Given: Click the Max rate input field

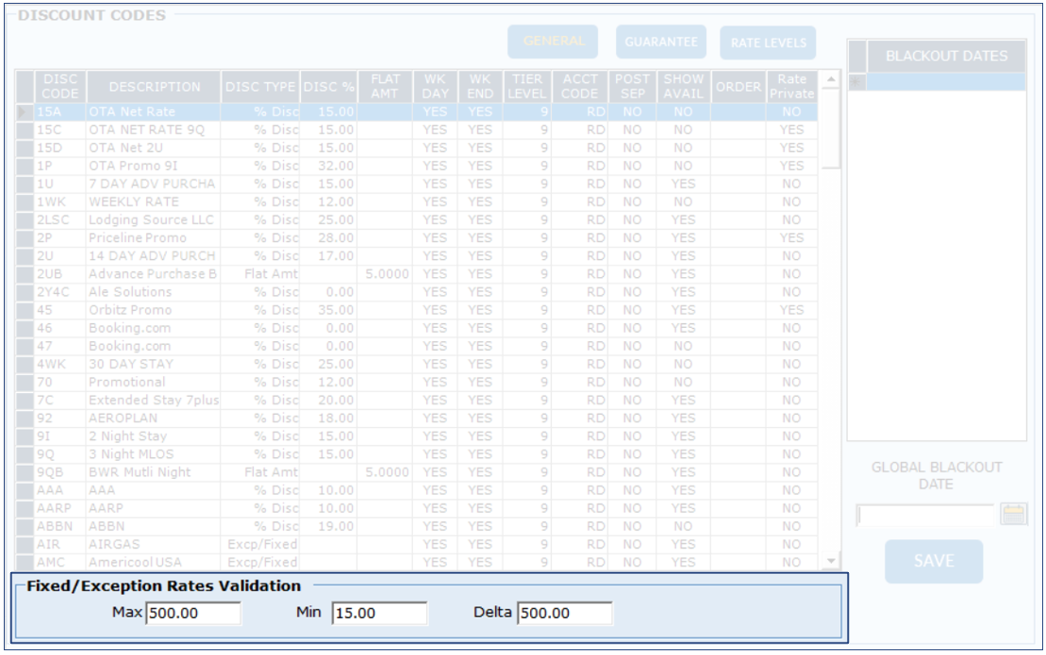Looking at the screenshot, I should 193,614.
